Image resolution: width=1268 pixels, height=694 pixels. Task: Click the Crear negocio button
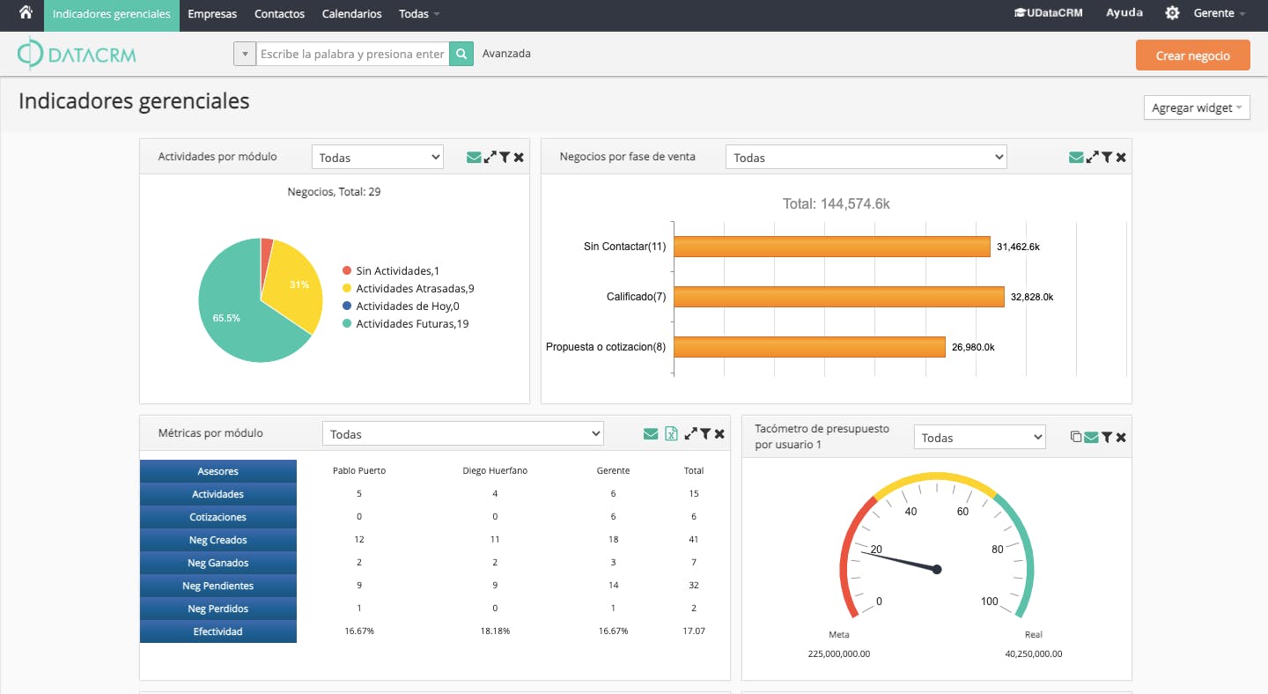point(1192,55)
